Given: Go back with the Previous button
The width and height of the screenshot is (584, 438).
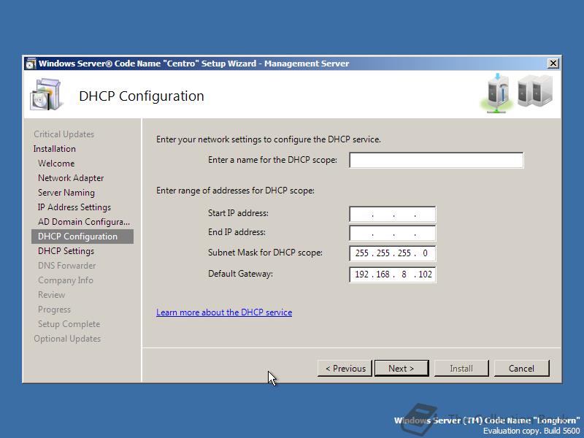Looking at the screenshot, I should click(x=345, y=369).
